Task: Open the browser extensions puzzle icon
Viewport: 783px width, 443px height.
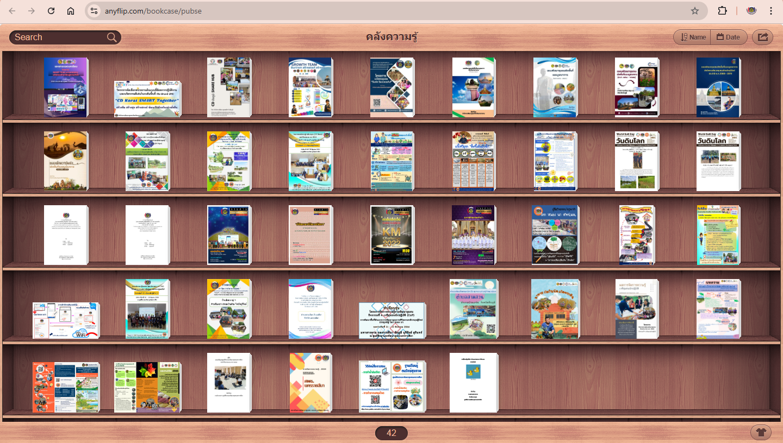Action: pos(722,11)
